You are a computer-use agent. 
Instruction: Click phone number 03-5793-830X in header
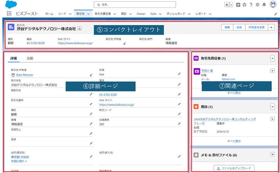[x=36, y=43]
